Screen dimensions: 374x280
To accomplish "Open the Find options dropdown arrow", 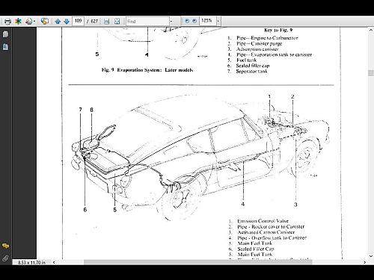I will pos(171,22).
